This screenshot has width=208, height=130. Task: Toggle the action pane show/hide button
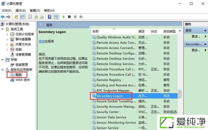point(56,17)
